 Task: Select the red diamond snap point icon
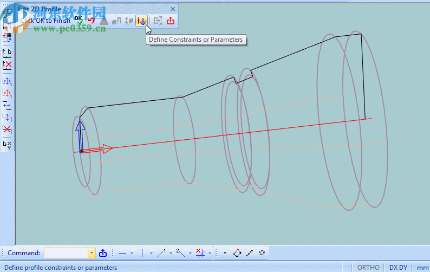click(x=237, y=253)
